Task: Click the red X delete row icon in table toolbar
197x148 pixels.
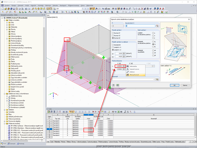Action: pyautogui.click(x=93, y=112)
